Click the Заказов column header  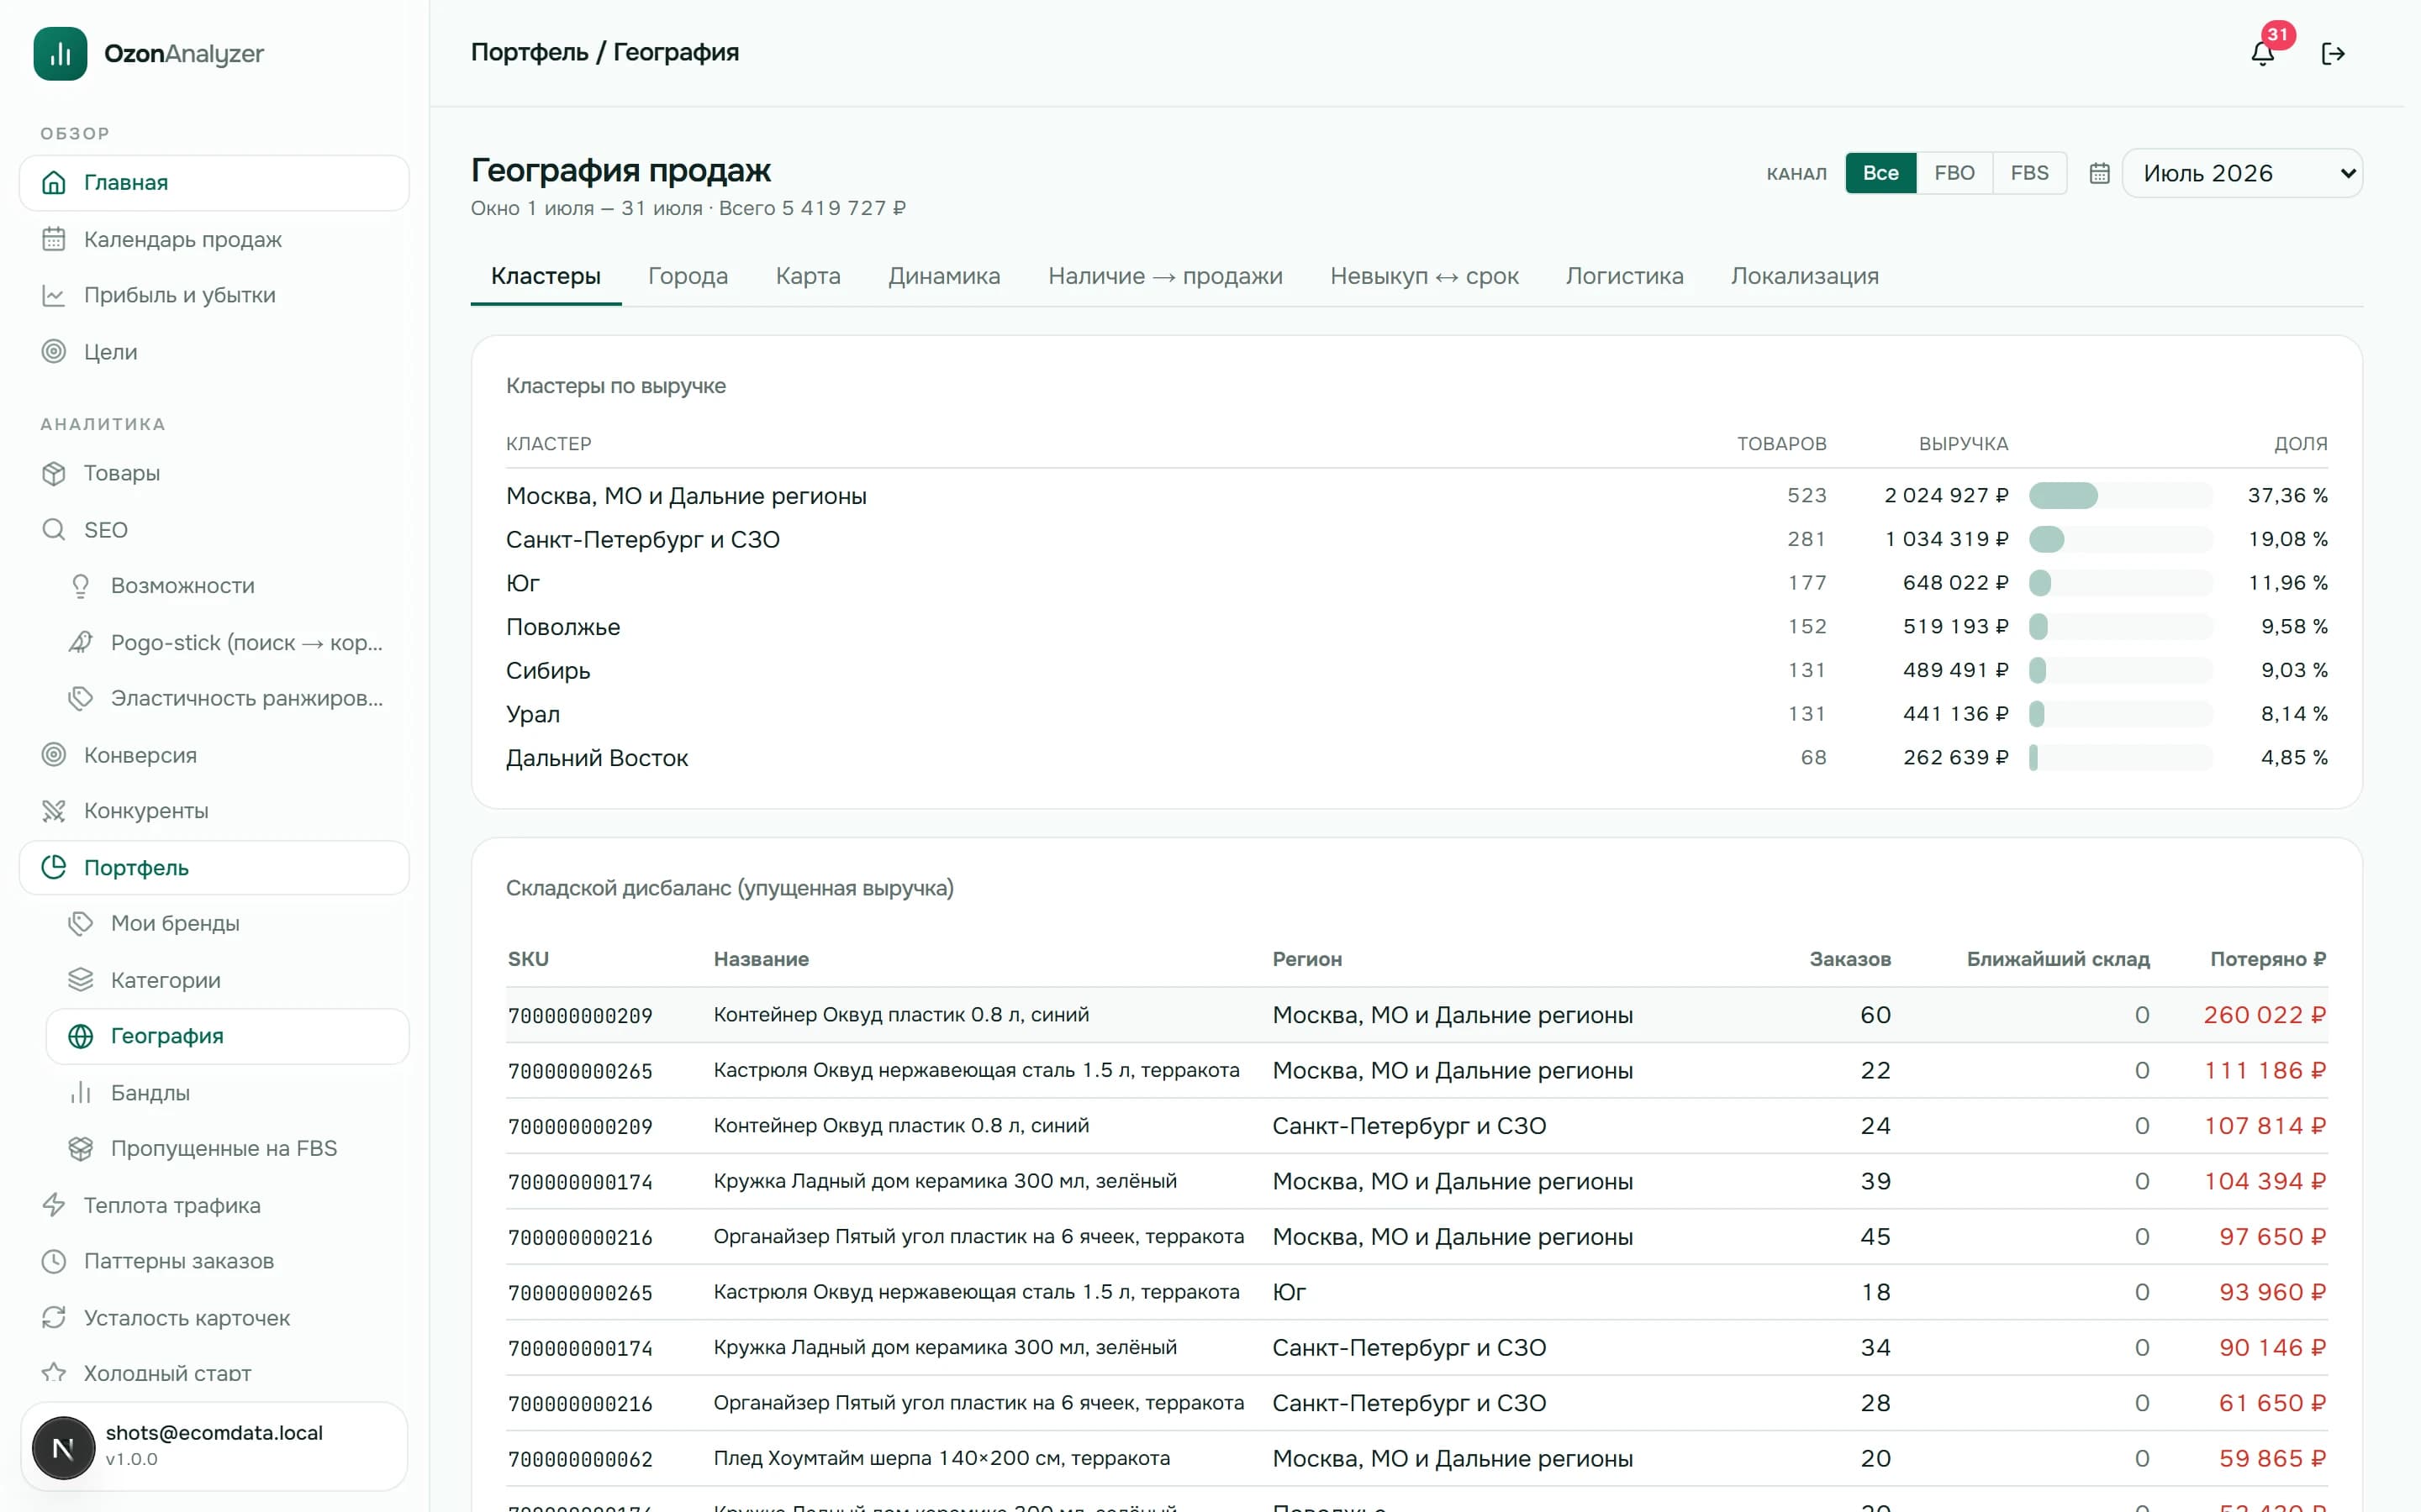(1849, 959)
